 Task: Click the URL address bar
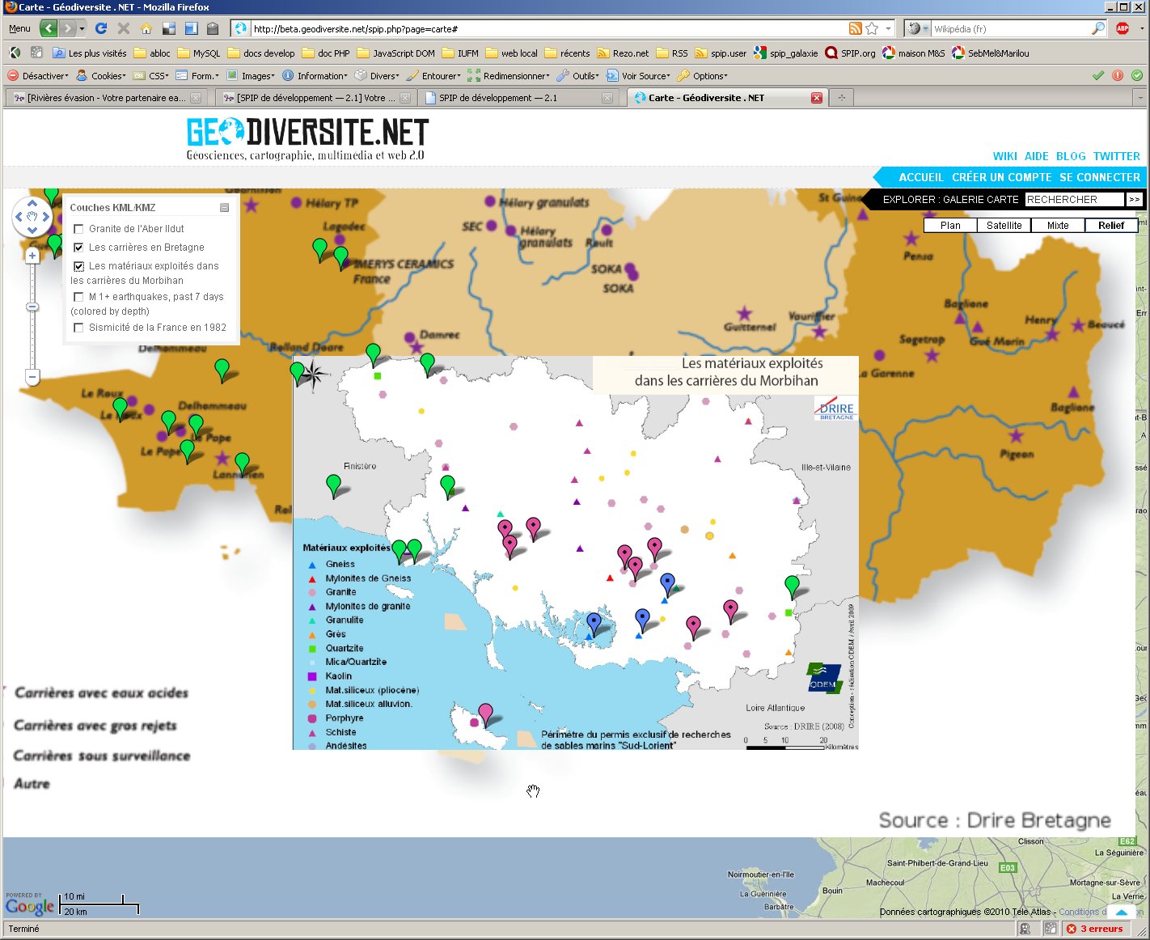pos(548,28)
